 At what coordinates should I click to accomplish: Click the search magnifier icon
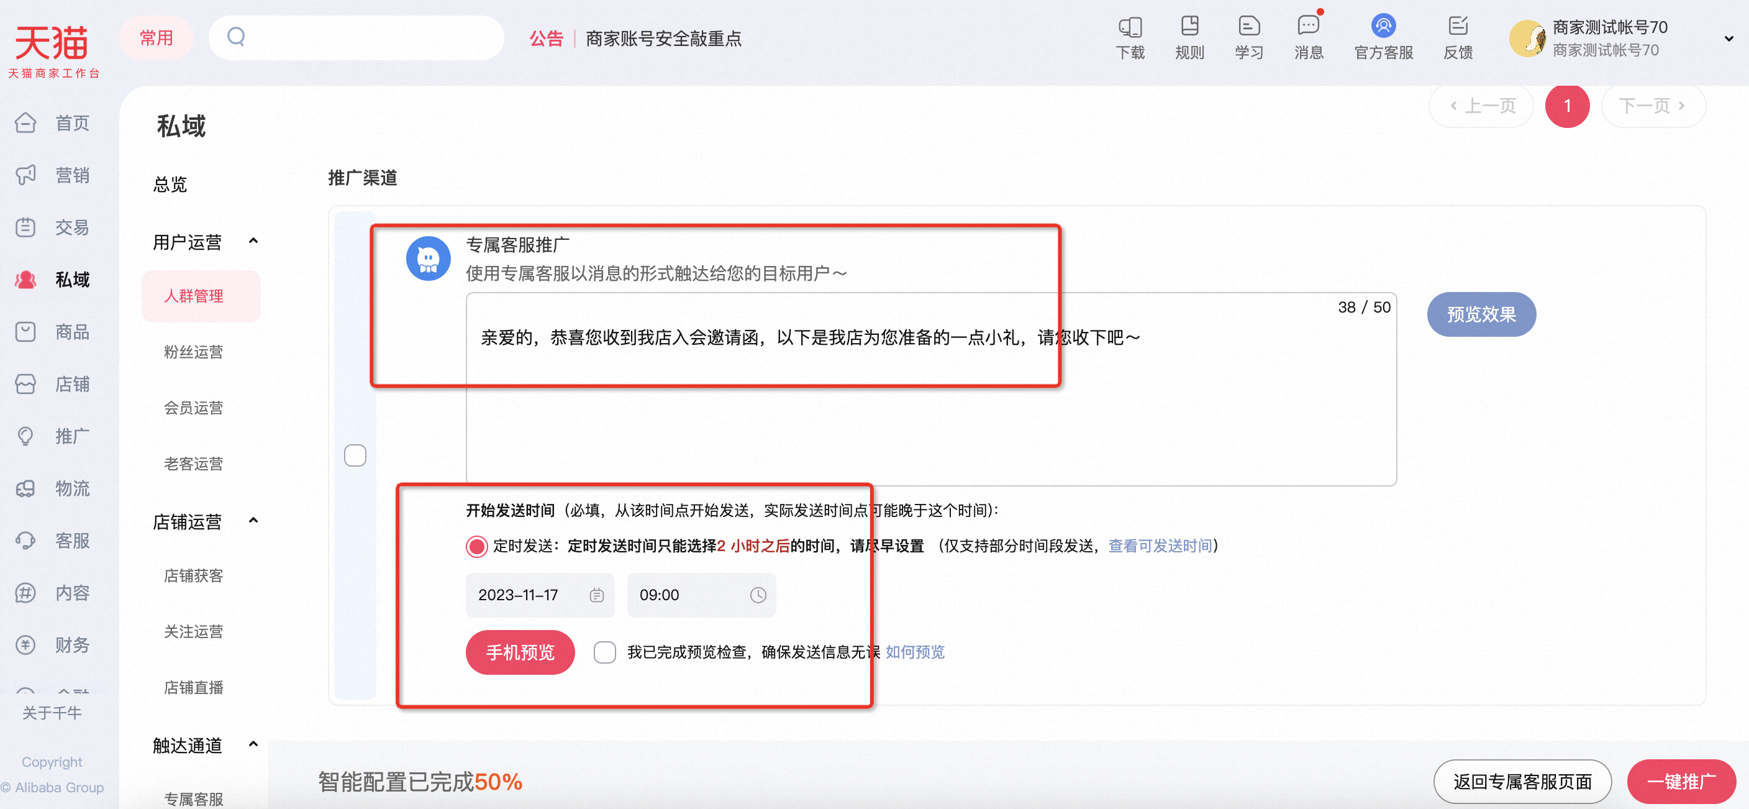235,37
